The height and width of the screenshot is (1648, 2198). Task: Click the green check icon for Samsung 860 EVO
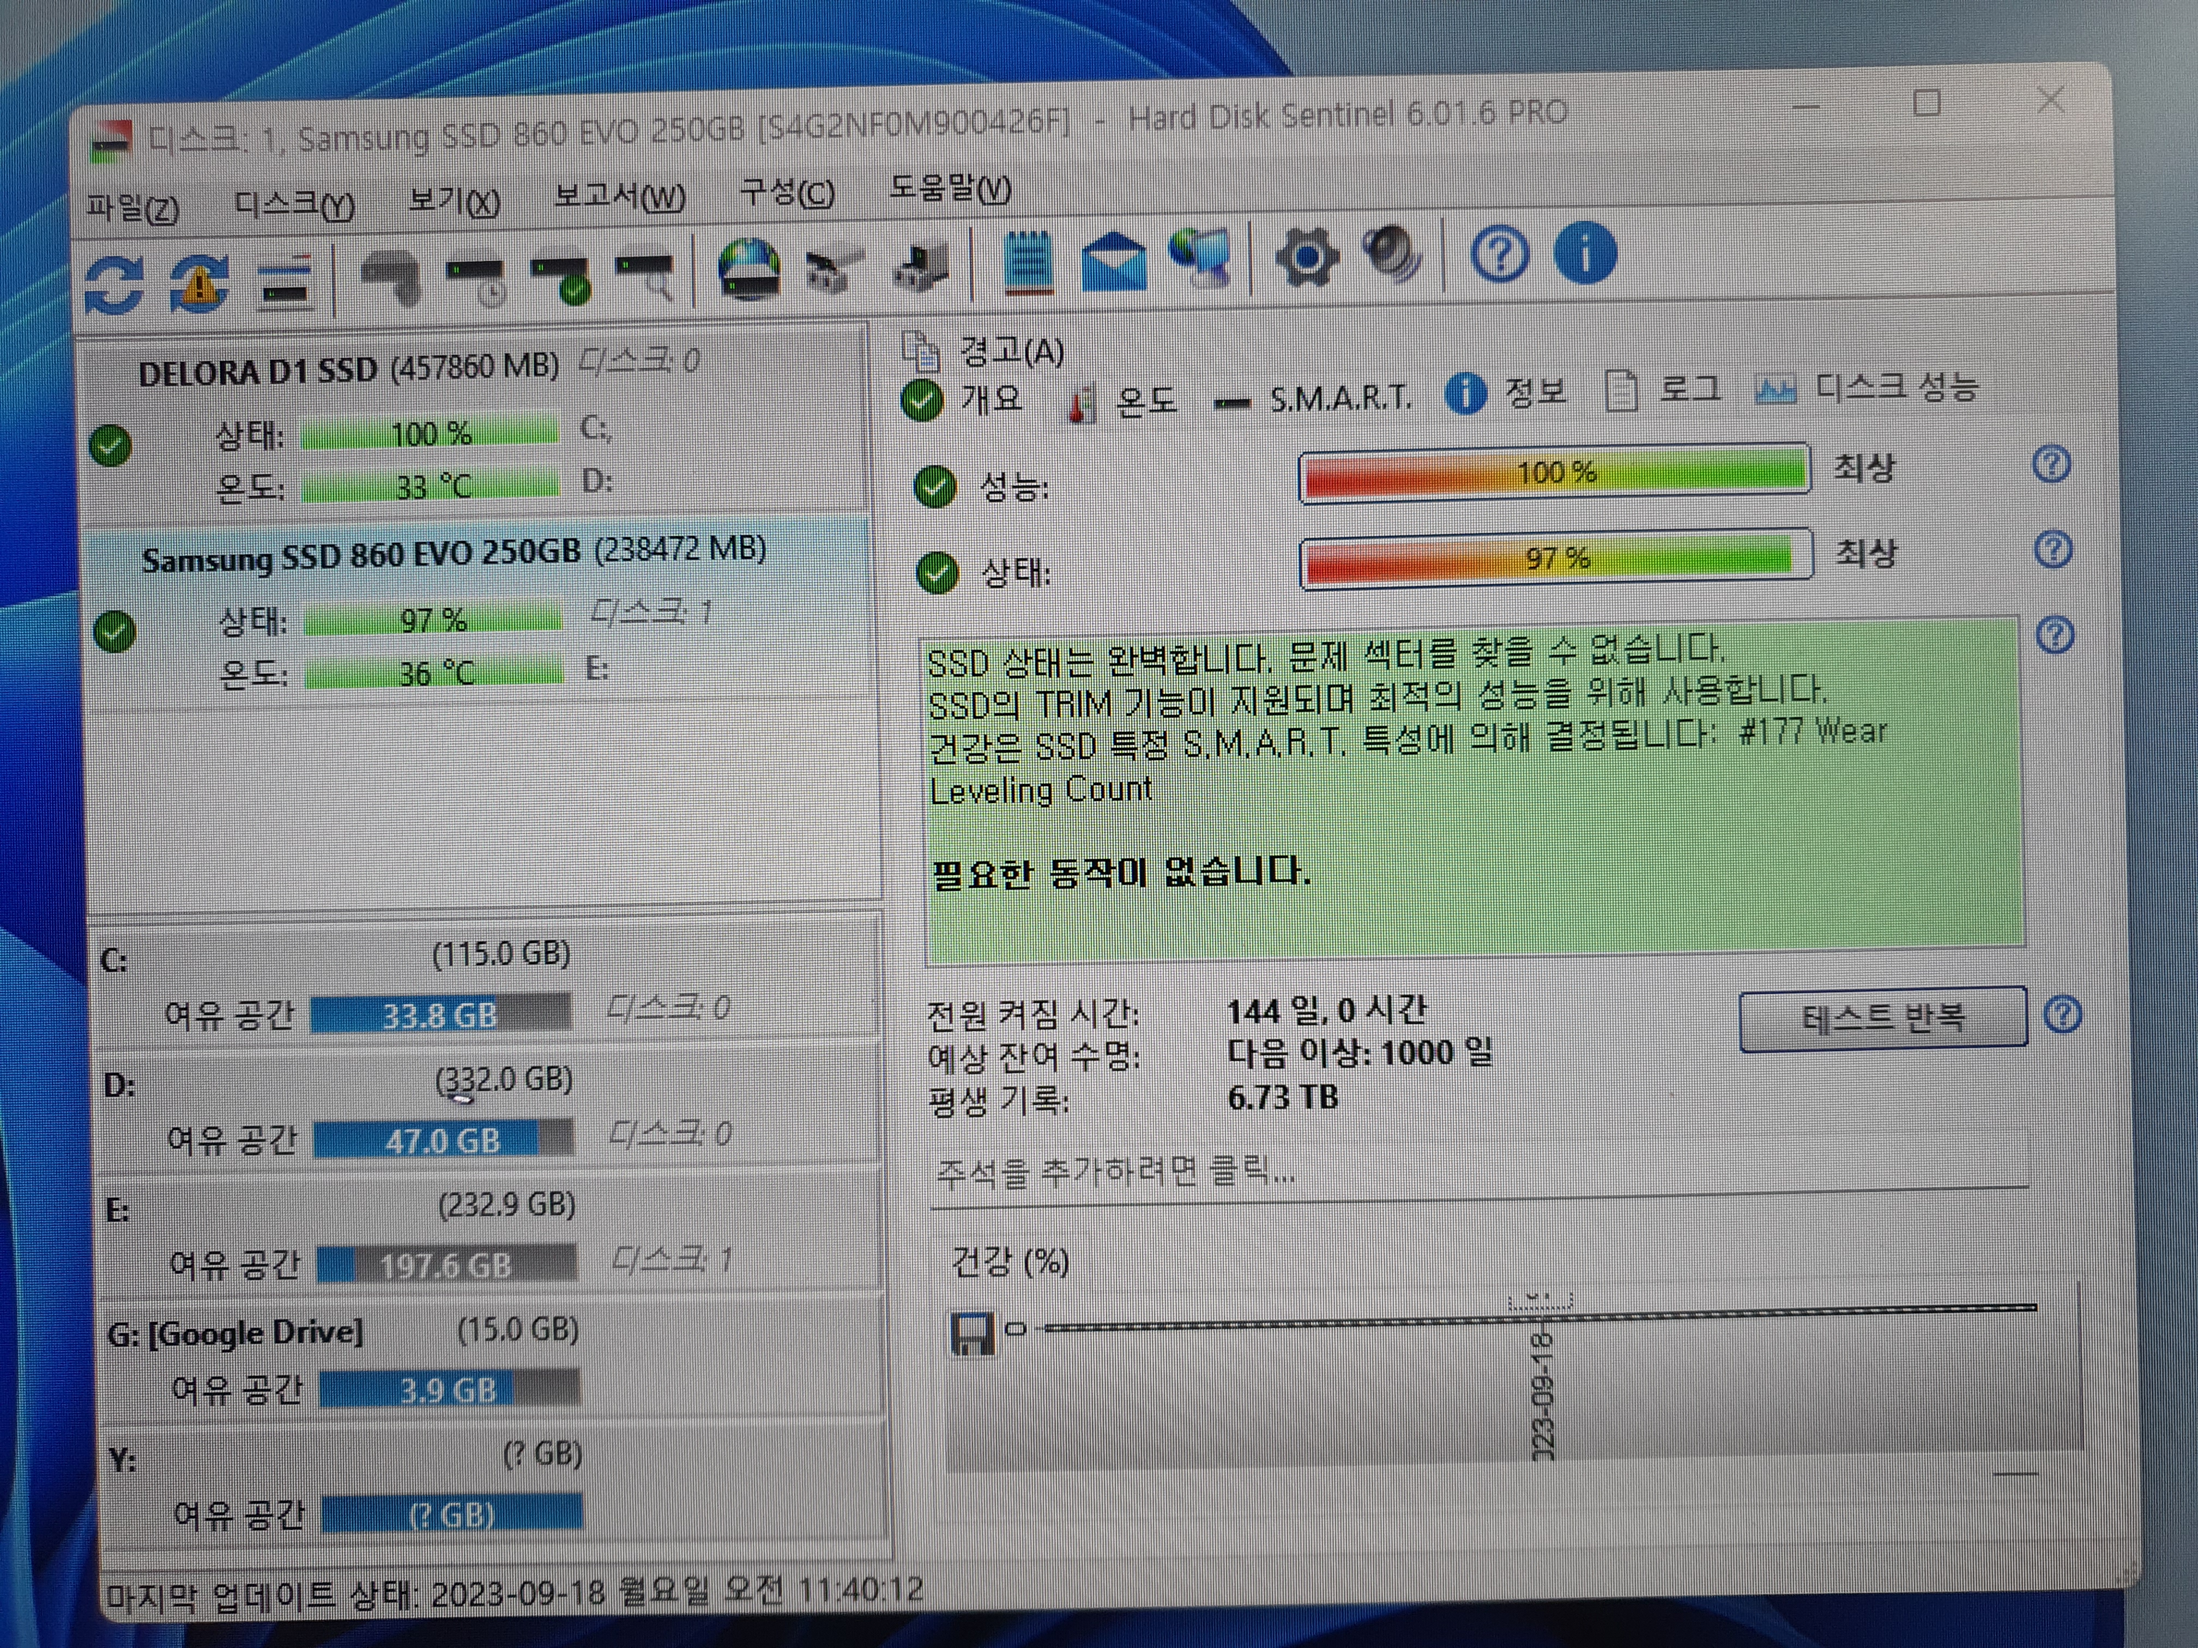pos(114,632)
